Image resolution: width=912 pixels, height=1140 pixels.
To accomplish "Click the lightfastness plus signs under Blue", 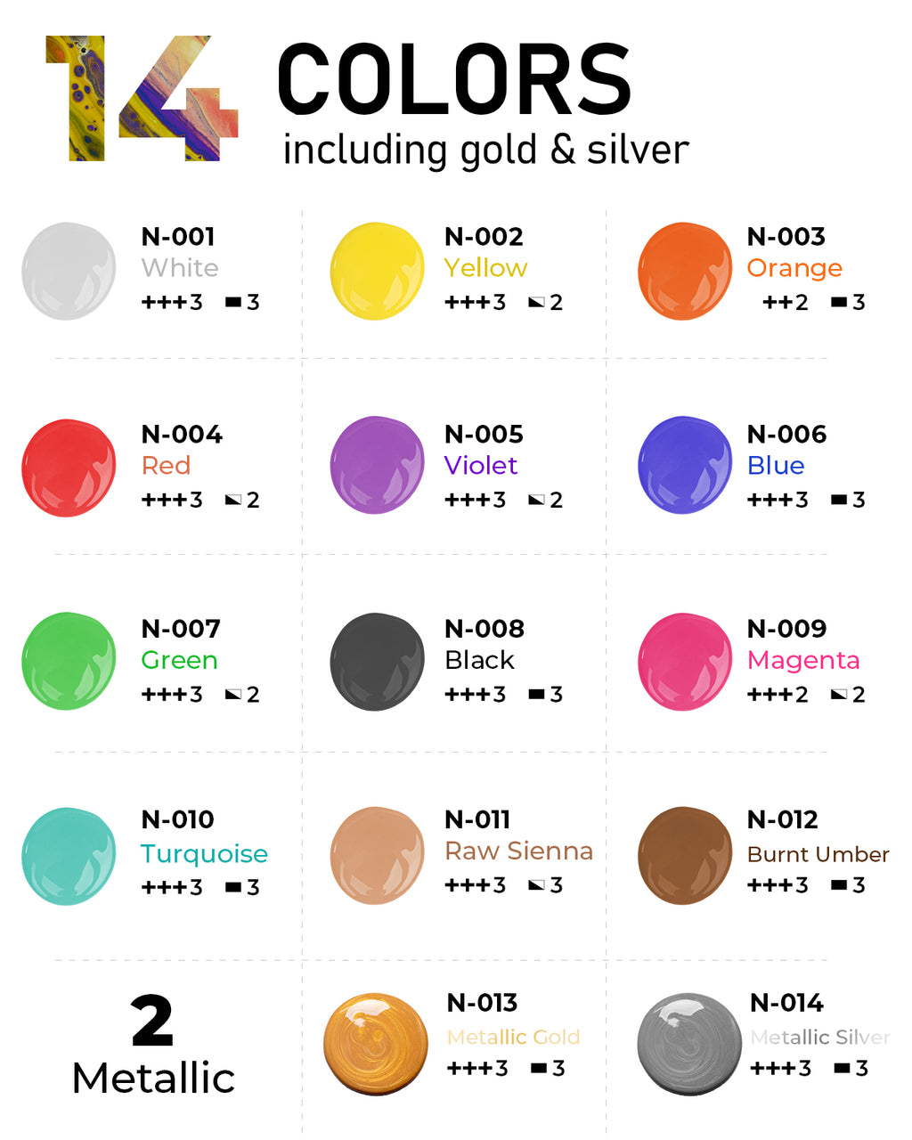I will pyautogui.click(x=769, y=500).
